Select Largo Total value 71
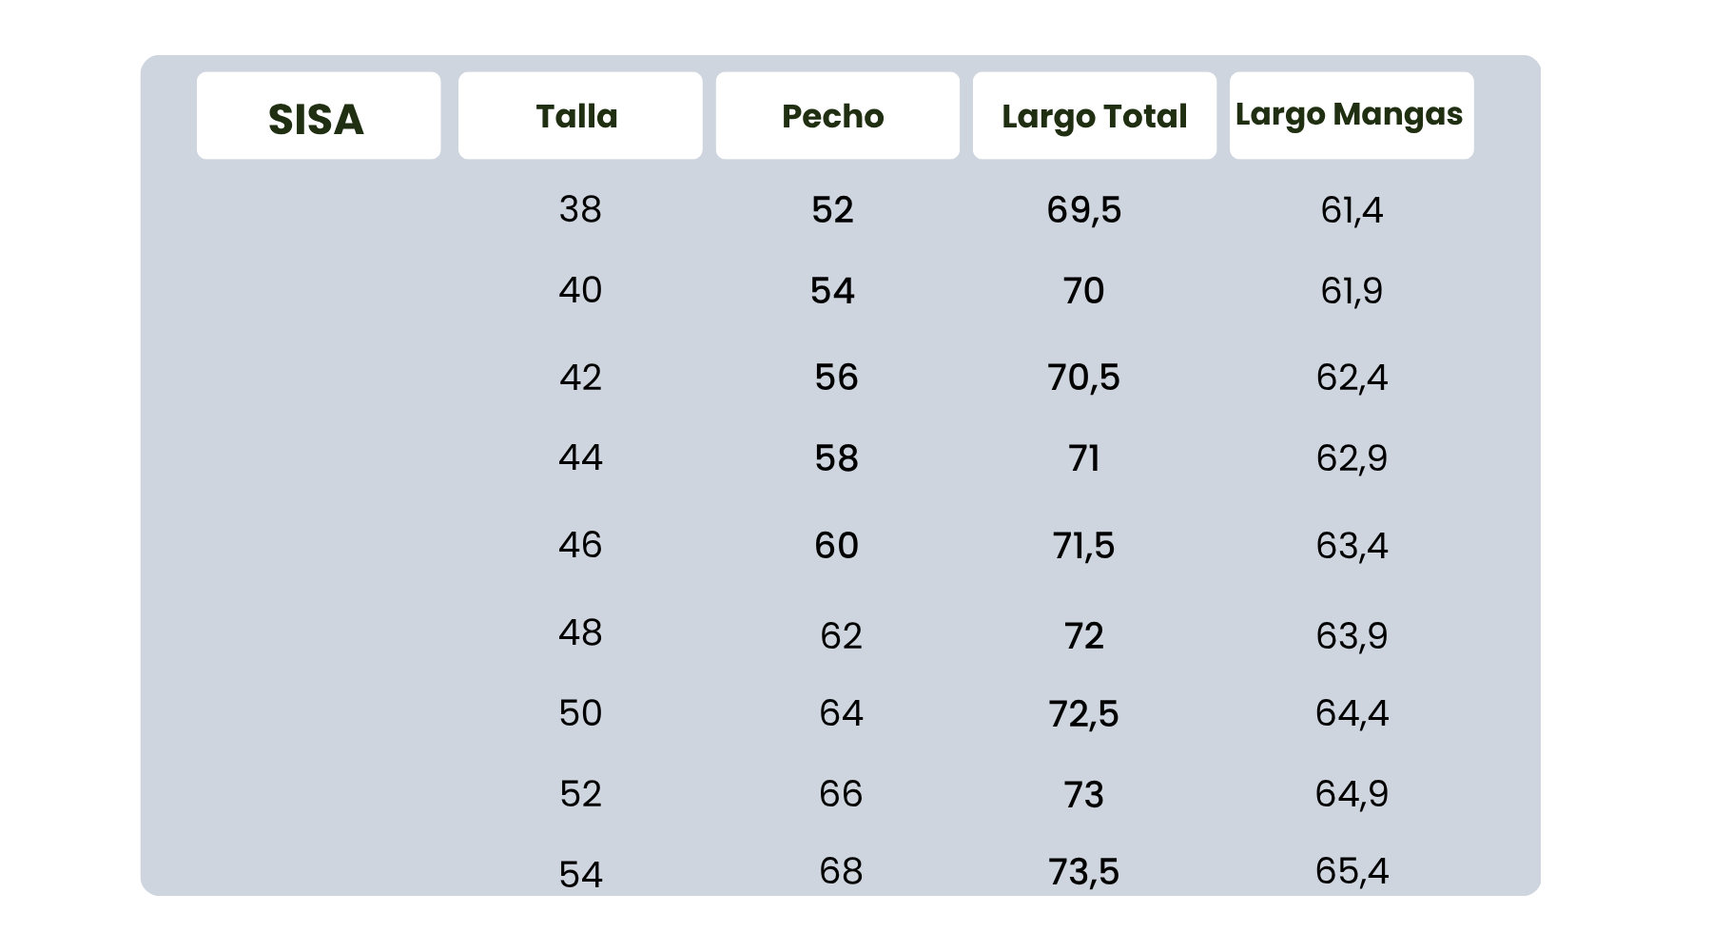The image size is (1712, 951). pyautogui.click(x=1084, y=459)
